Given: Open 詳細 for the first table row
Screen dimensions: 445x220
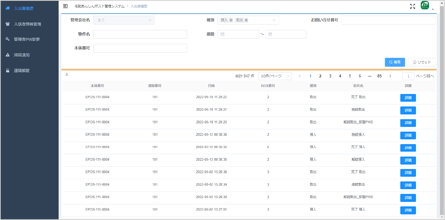Looking at the screenshot, I should [408, 98].
